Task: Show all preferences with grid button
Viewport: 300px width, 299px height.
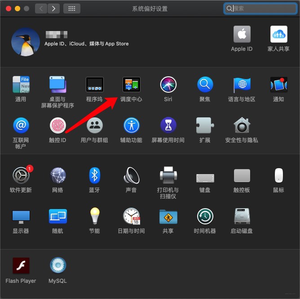Action: [72, 9]
